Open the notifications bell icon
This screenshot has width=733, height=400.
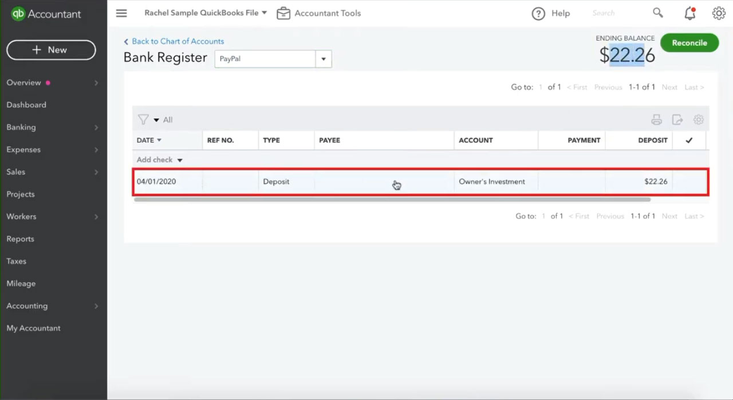pyautogui.click(x=690, y=13)
